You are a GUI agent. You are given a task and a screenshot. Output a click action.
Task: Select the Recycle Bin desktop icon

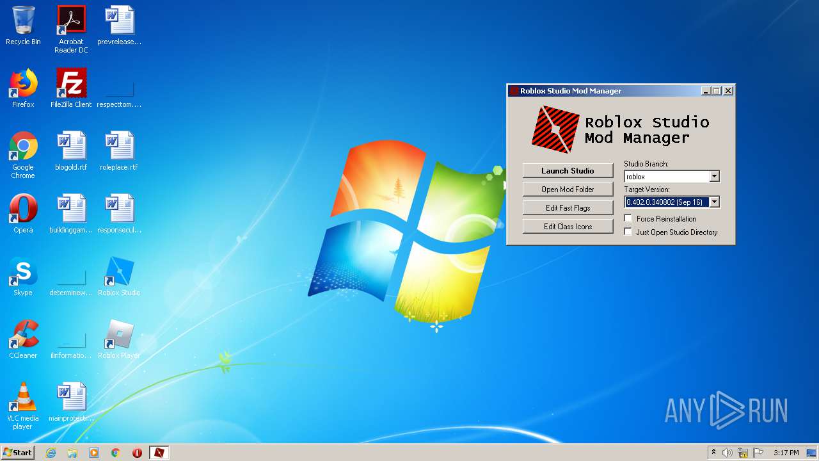click(x=23, y=26)
